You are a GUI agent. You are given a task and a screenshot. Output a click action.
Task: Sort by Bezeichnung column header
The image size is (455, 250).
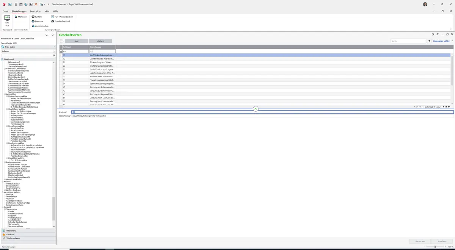pos(102,47)
